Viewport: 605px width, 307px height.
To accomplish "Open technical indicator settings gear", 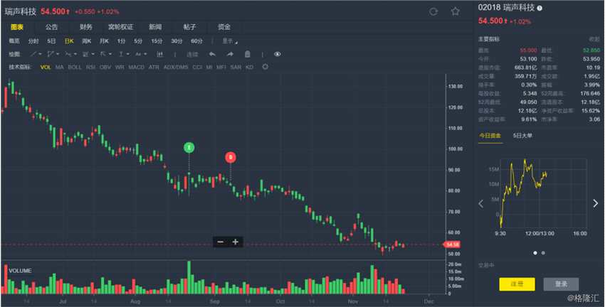I will tap(265, 67).
